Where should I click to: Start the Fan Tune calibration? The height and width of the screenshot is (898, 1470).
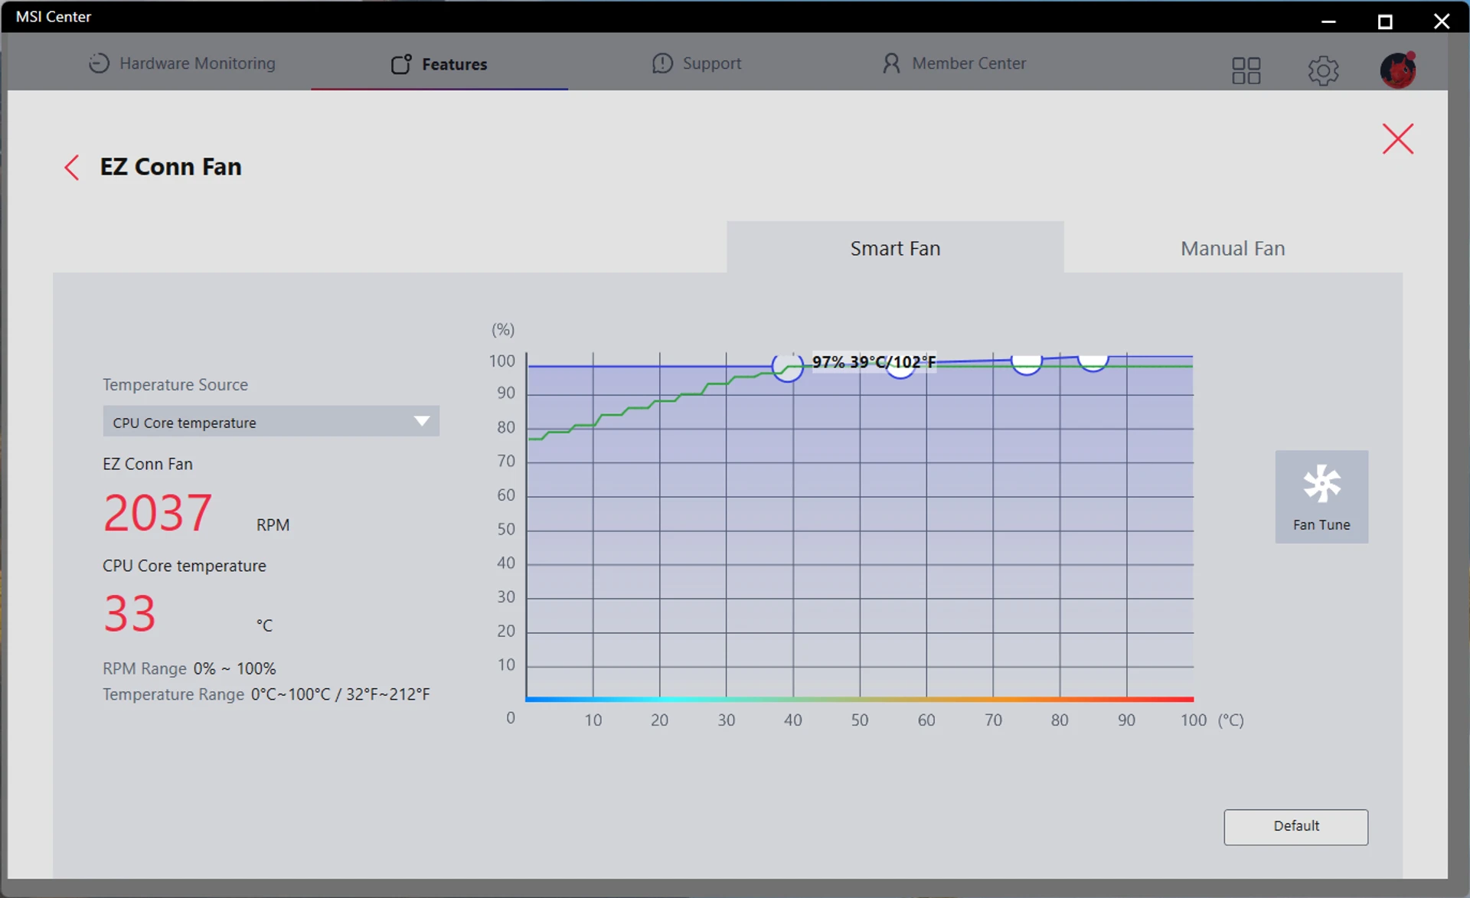coord(1321,497)
